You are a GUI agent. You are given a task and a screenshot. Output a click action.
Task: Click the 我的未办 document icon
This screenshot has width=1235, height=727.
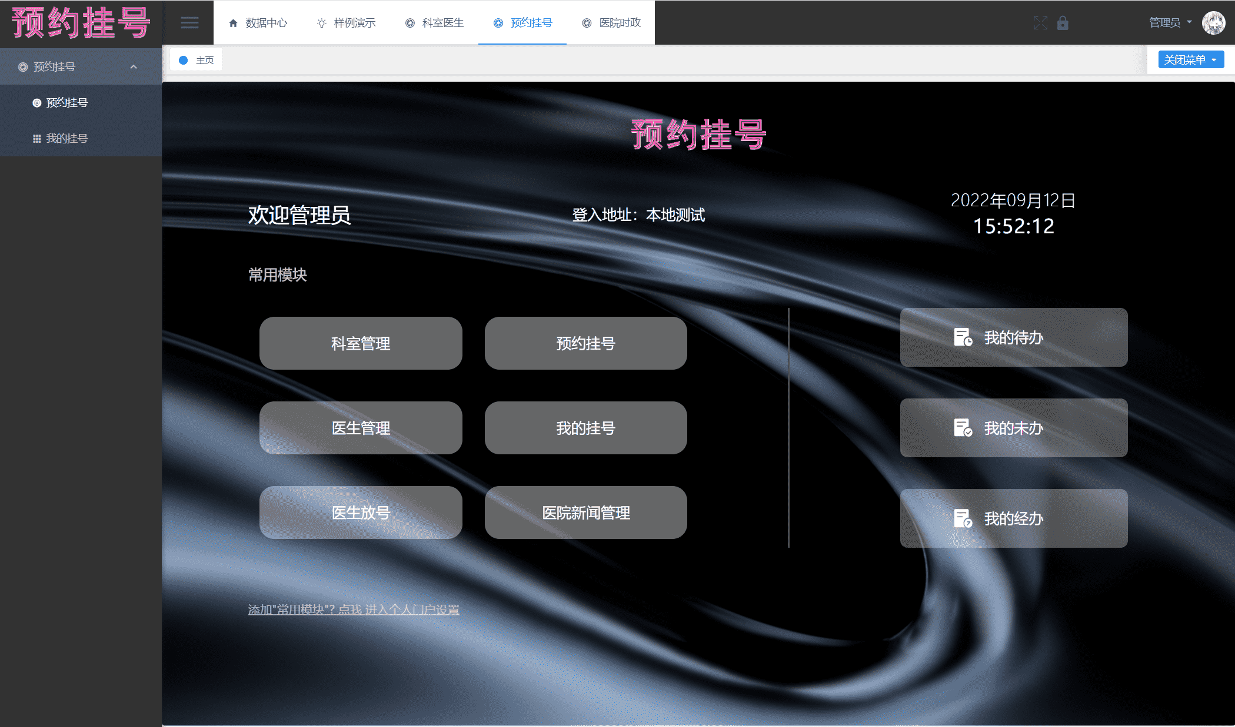pyautogui.click(x=963, y=428)
